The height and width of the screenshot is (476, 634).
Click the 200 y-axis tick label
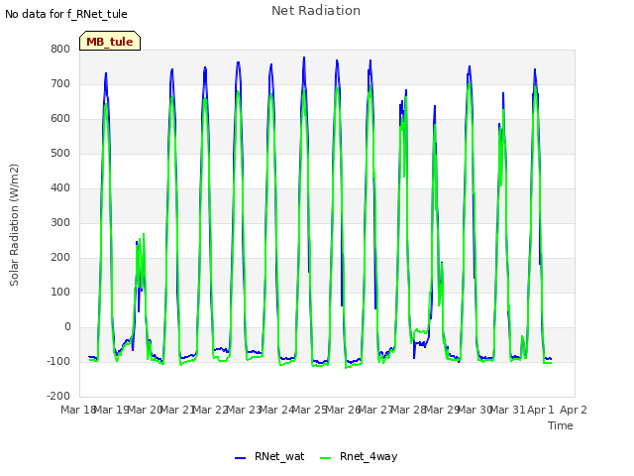coord(60,258)
